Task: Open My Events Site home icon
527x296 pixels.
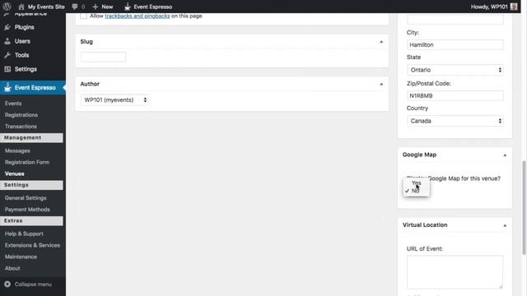Action: pos(21,7)
